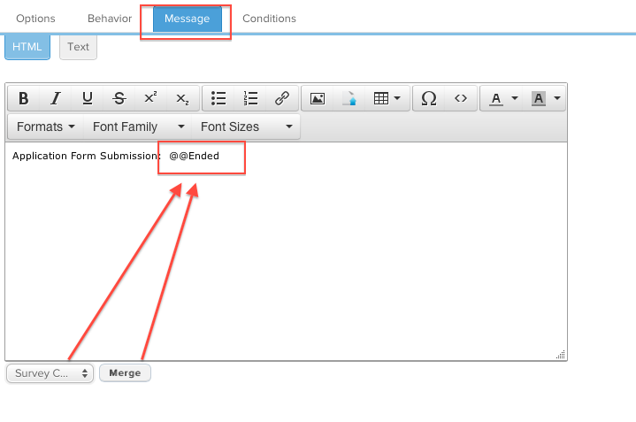
Task: Apply strikethrough formatting
Action: (119, 98)
